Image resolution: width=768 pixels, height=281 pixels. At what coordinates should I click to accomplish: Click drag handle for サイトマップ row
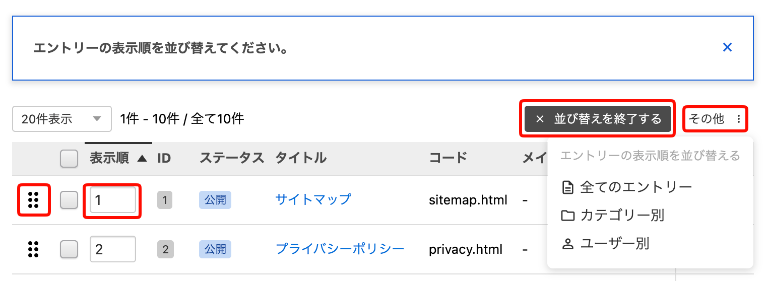coord(34,200)
